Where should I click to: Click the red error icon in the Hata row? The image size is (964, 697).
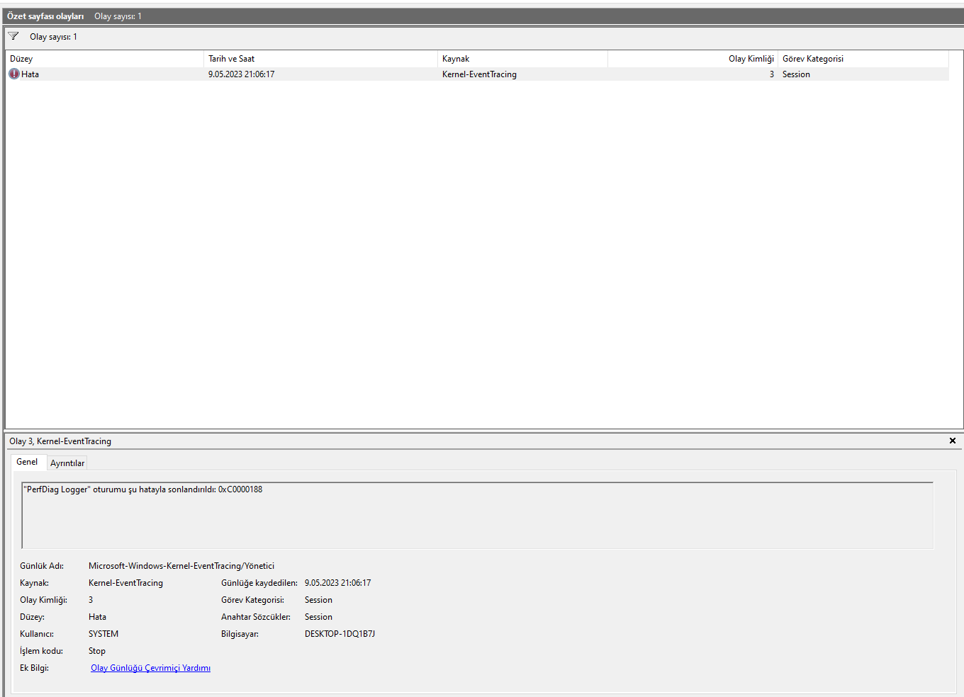tap(14, 74)
